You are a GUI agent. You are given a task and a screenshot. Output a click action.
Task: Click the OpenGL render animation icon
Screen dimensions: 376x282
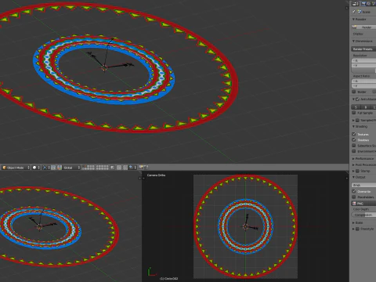pyautogui.click(x=146, y=168)
